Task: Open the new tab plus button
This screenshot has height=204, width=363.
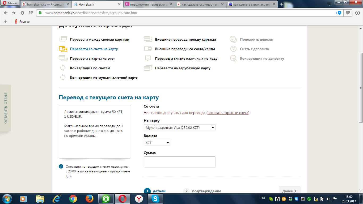Action: (282, 4)
